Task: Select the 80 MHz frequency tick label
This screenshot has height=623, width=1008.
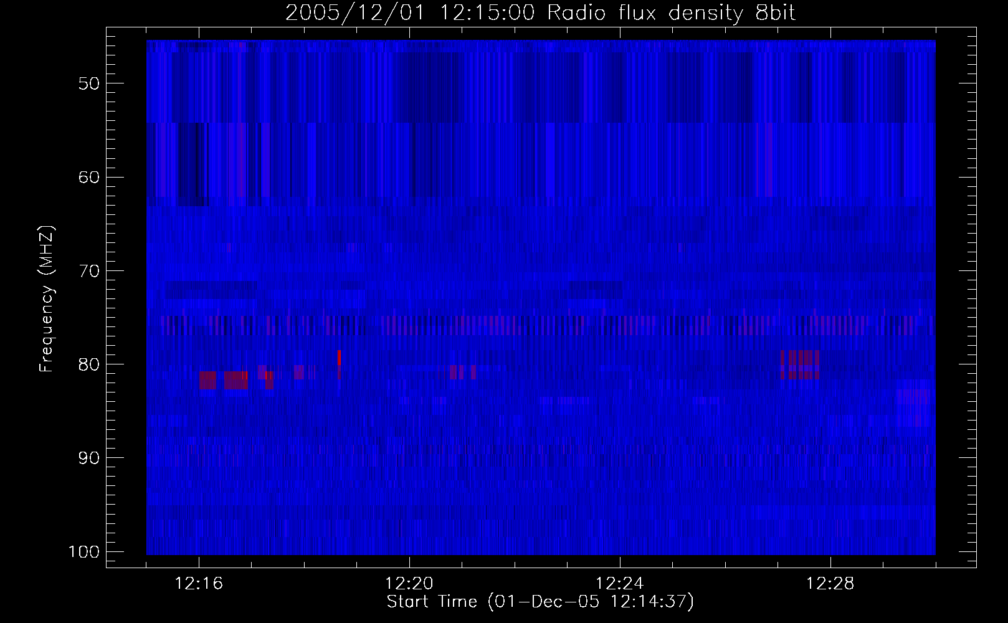Action: (x=89, y=364)
